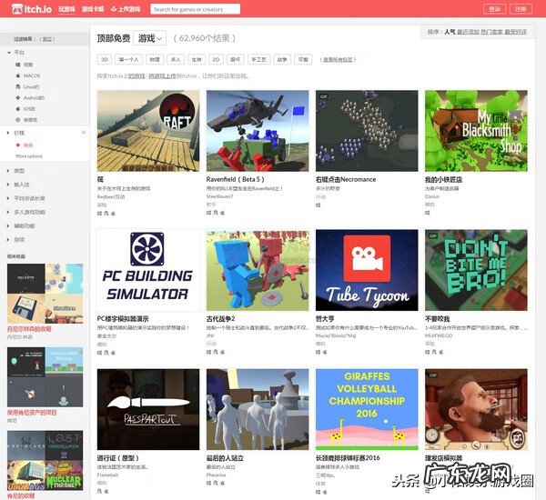Sort results by 最近添加
Viewport: 546px width, 500px height.
pyautogui.click(x=468, y=32)
